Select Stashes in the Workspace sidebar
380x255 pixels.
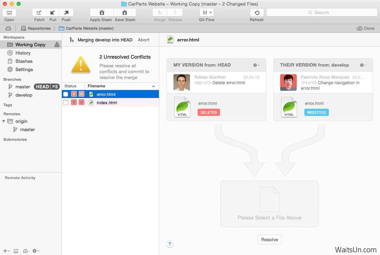click(24, 61)
